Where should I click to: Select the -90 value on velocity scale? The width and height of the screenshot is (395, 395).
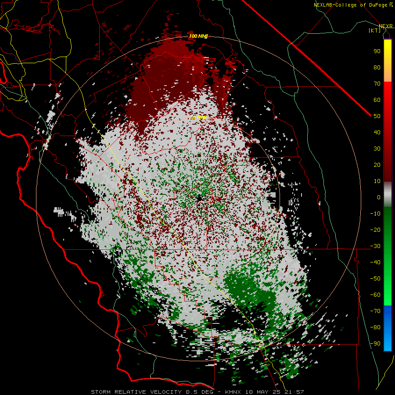[x=375, y=344]
